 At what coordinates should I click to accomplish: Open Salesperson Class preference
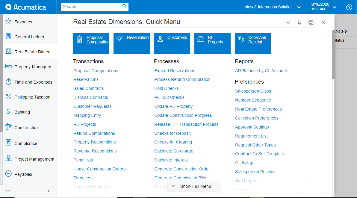253,91
